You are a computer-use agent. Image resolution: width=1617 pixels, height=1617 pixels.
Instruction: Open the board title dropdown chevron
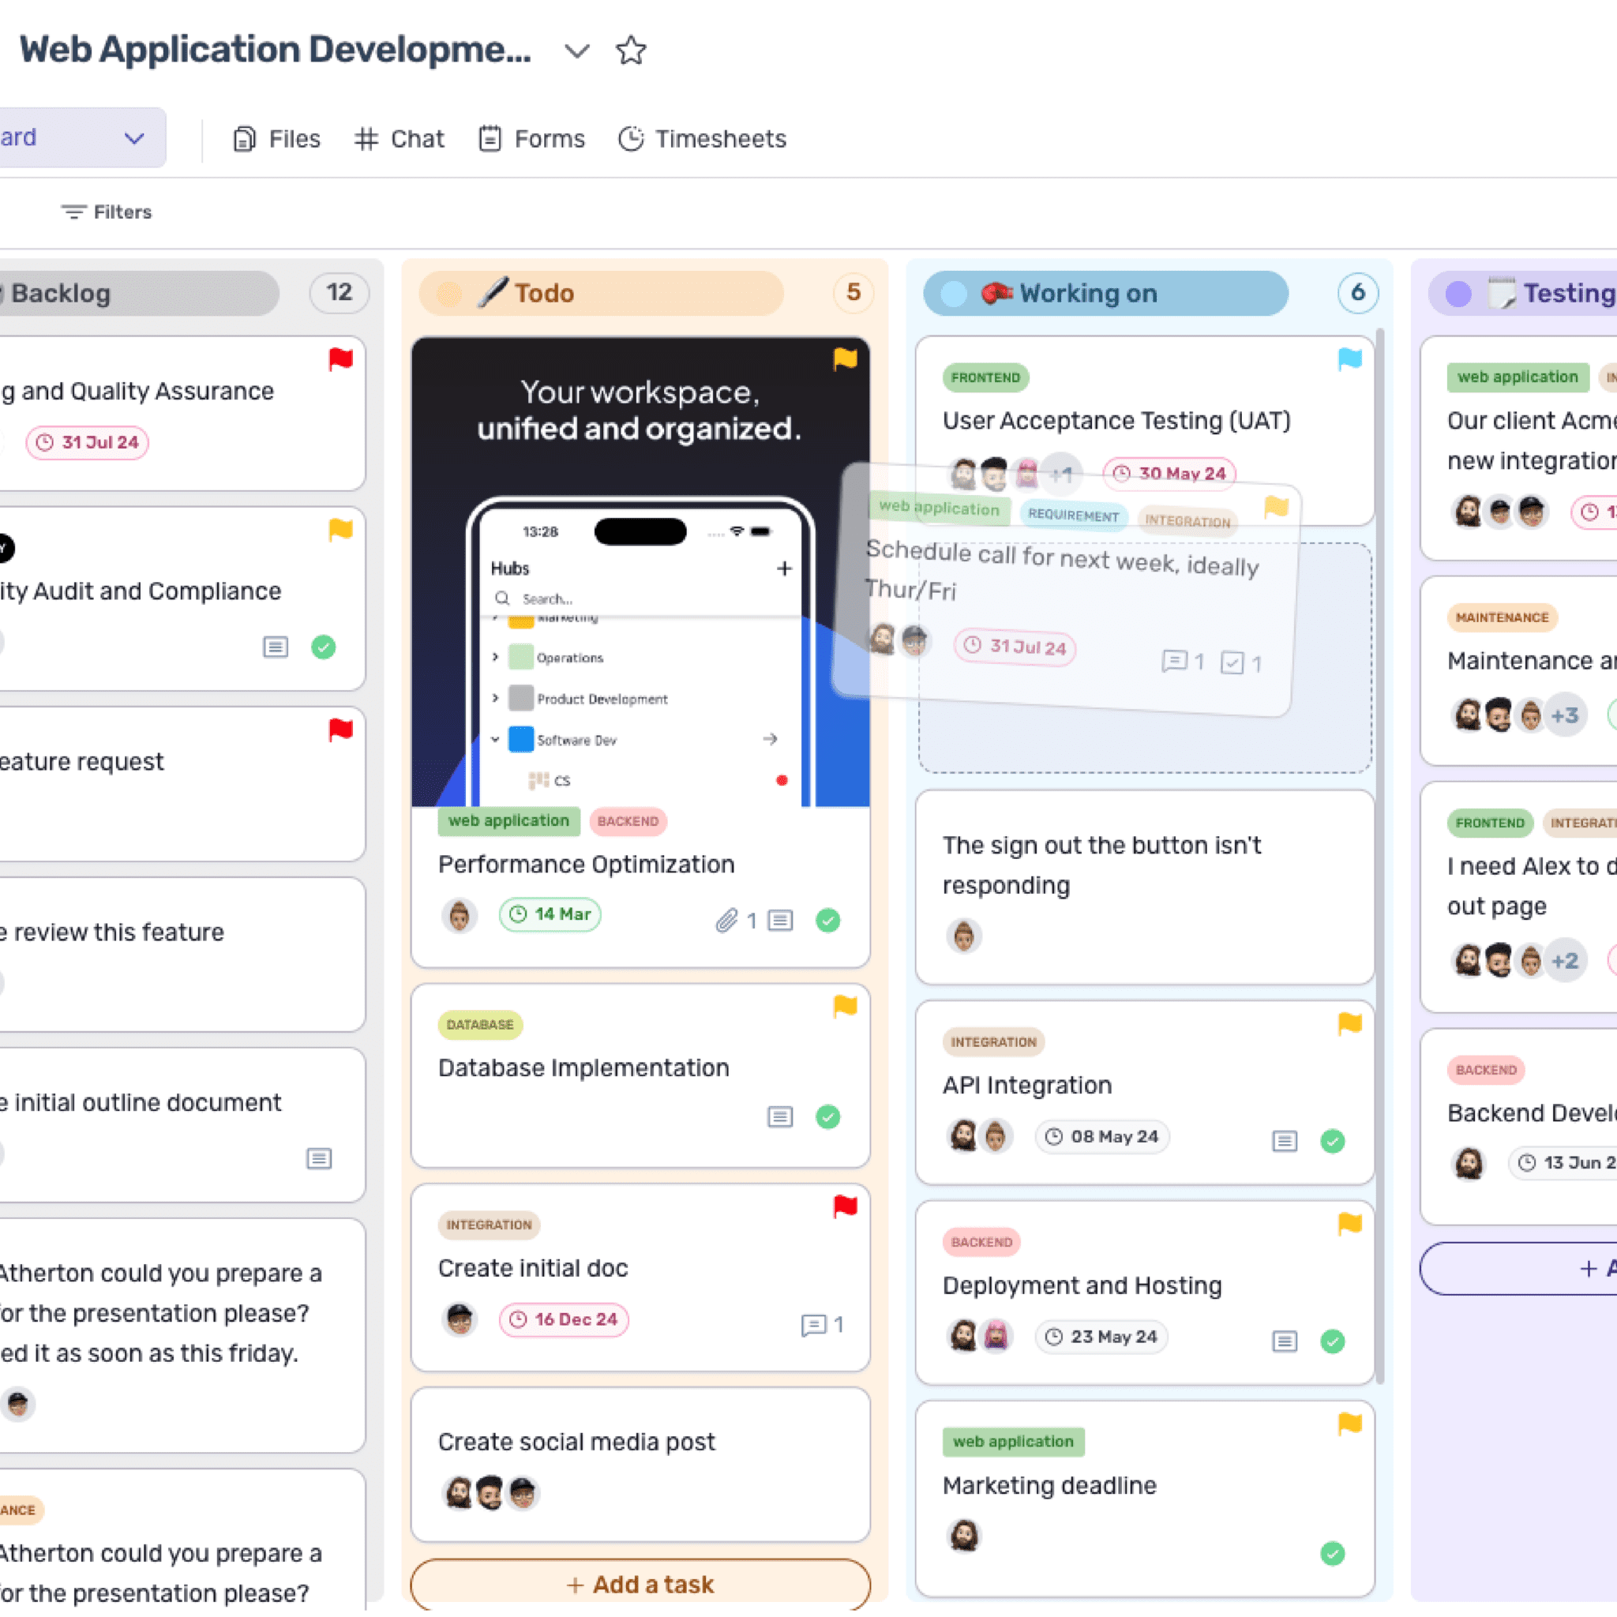point(576,51)
